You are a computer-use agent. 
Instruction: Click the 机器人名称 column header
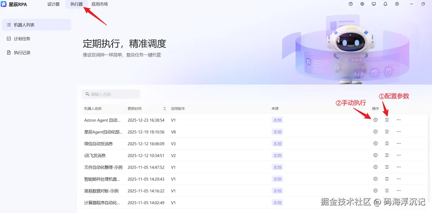pos(93,109)
